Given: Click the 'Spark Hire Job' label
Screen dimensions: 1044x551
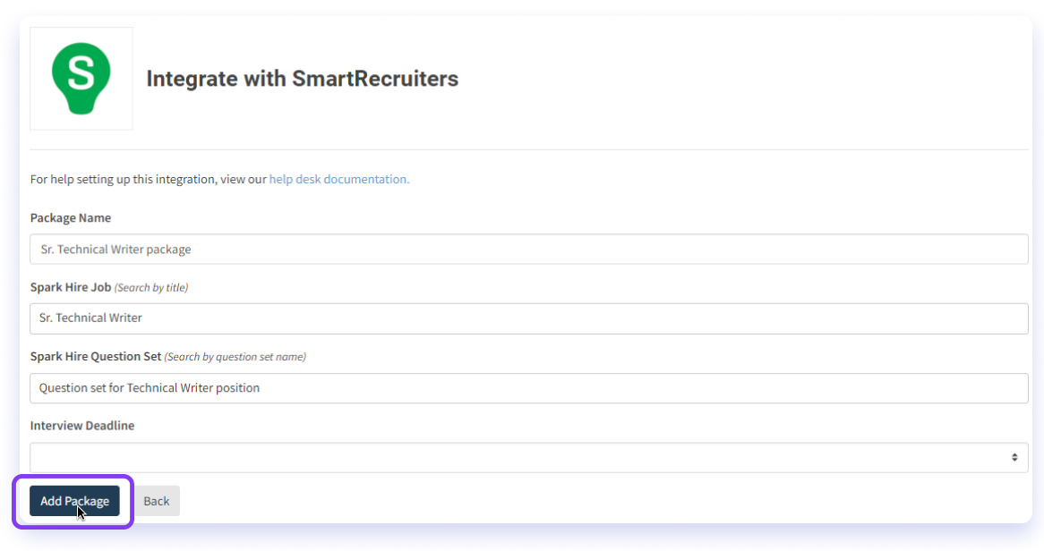Looking at the screenshot, I should pyautogui.click(x=71, y=287).
